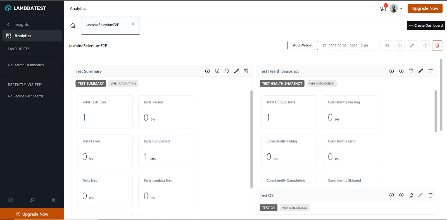The height and width of the screenshot is (220, 447).
Task: Click WEB AUTOMATION tag in Test Summary
Action: [x=123, y=83]
